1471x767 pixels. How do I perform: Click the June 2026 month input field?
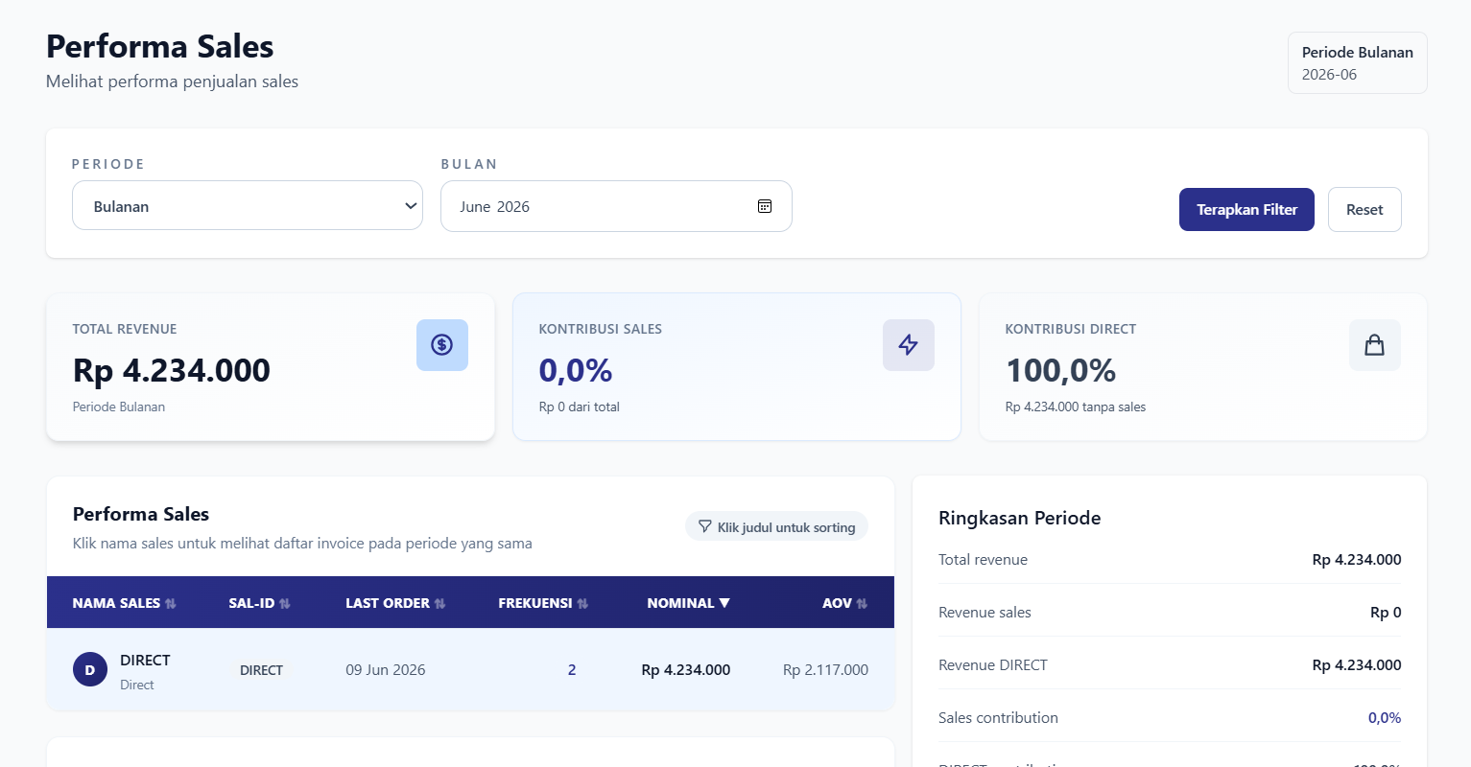(616, 206)
